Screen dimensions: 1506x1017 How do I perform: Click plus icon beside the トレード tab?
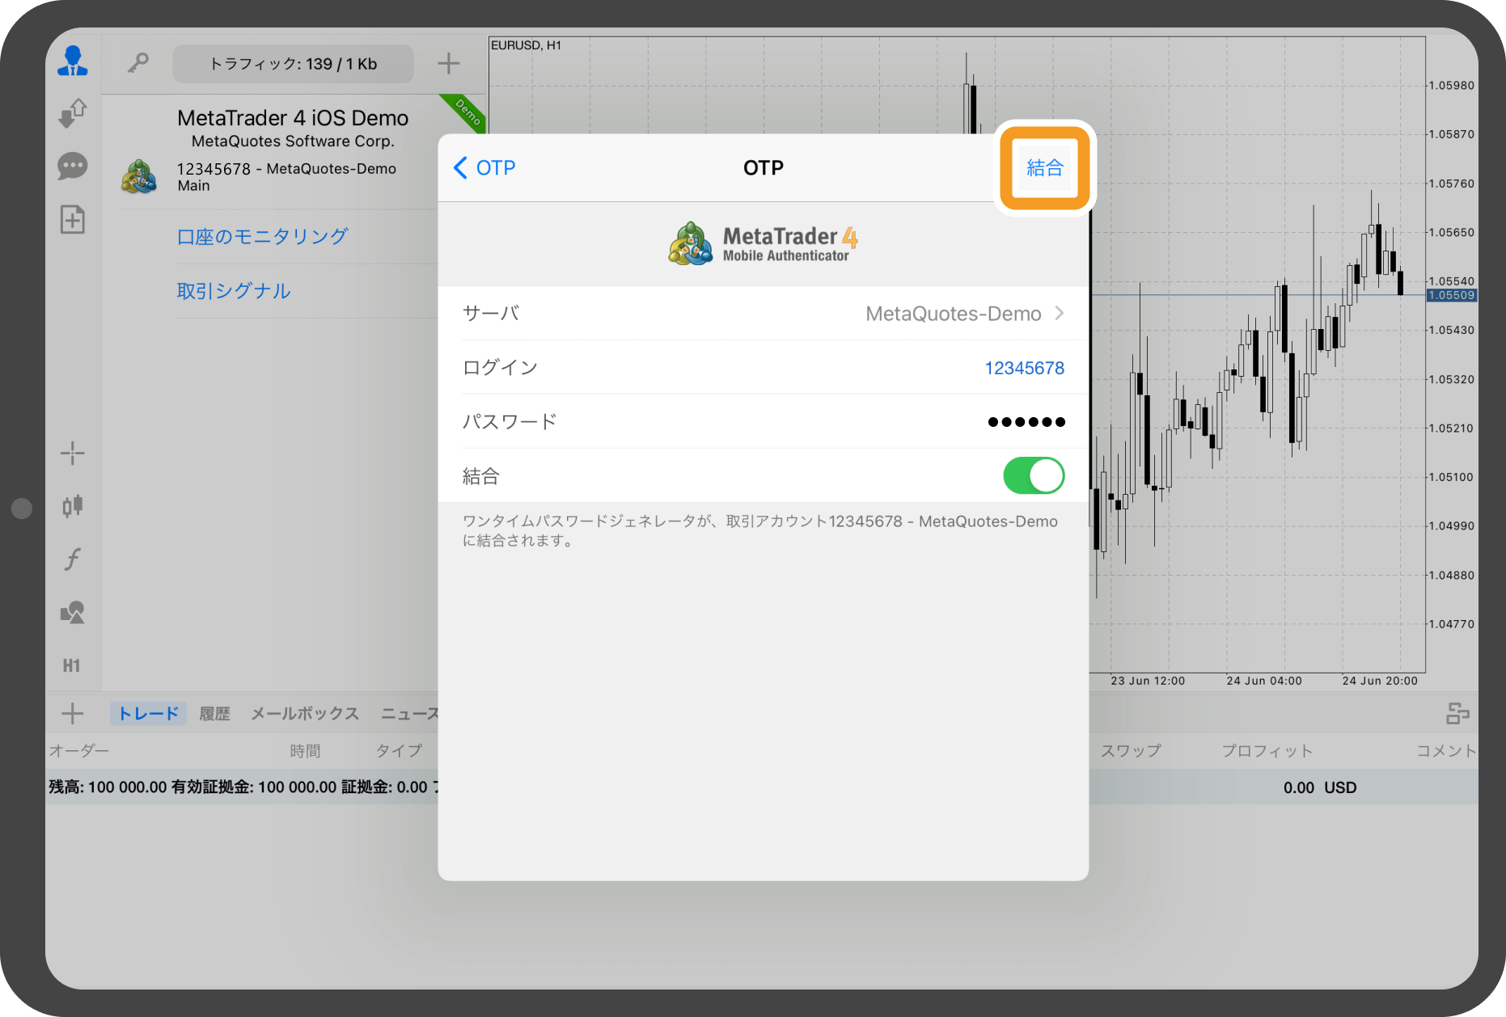click(73, 713)
